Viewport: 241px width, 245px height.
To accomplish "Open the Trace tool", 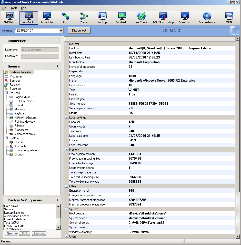I will tap(84, 18).
